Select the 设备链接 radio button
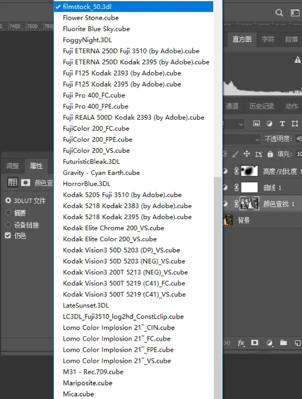The height and width of the screenshot is (399, 302). 8,225
